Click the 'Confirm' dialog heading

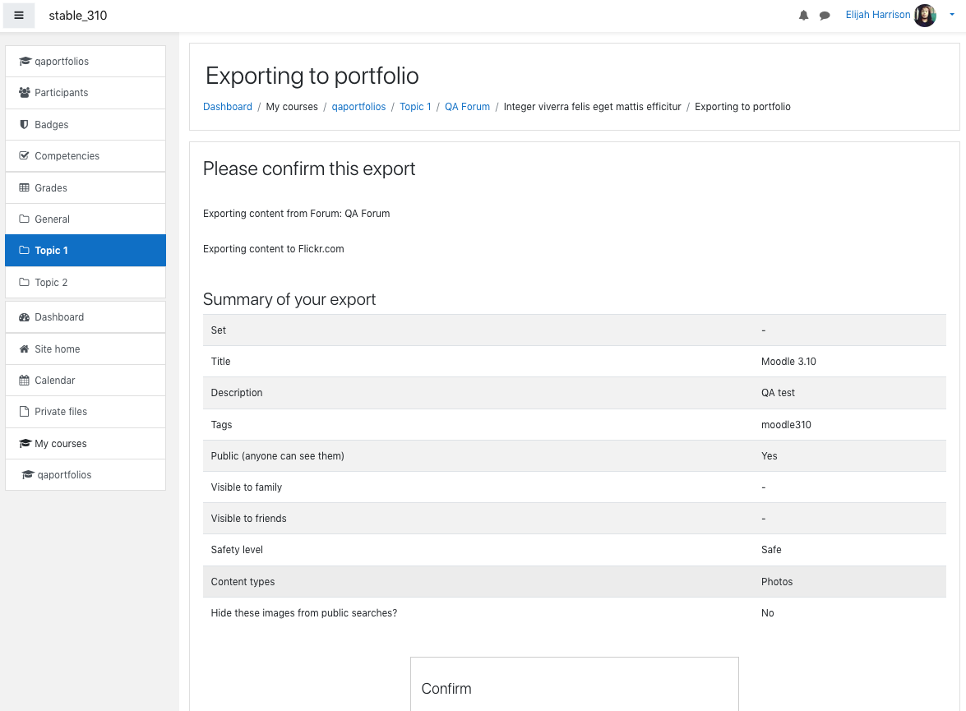click(446, 689)
